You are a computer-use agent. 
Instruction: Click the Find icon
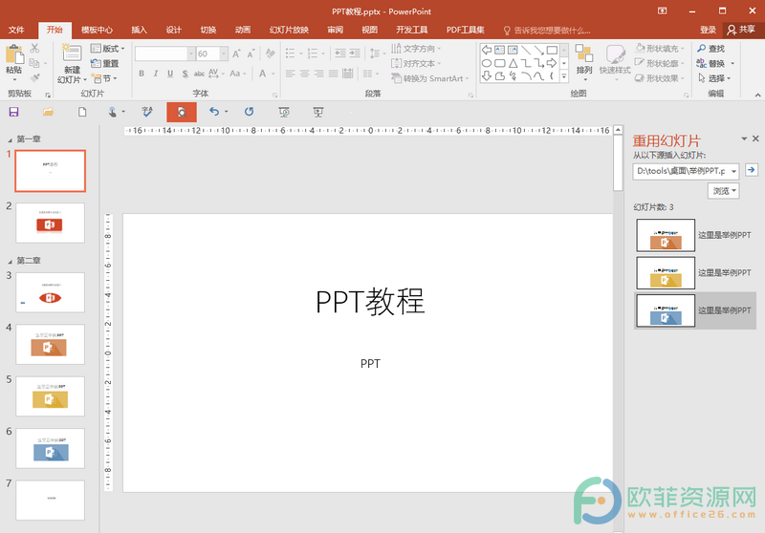(x=702, y=48)
